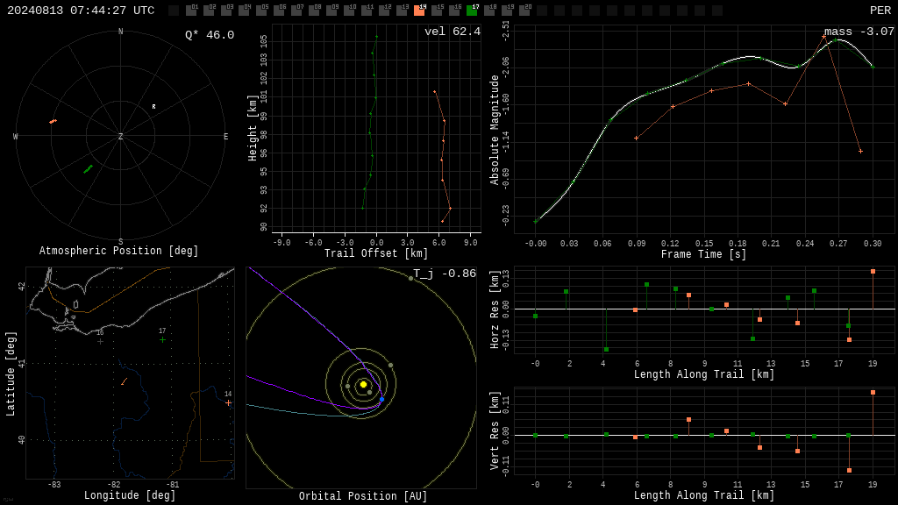Click the gray station 10 indicator box
This screenshot has height=505, width=898.
click(x=349, y=11)
